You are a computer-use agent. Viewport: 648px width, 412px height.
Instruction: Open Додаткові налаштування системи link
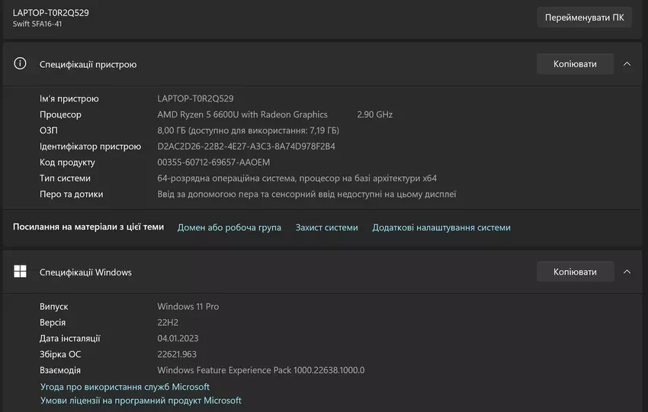tap(441, 227)
